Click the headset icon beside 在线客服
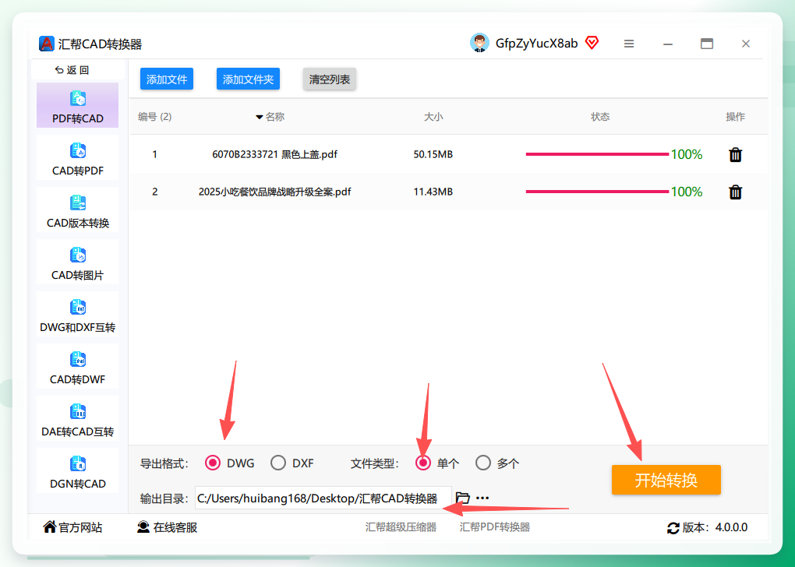 pos(143,527)
